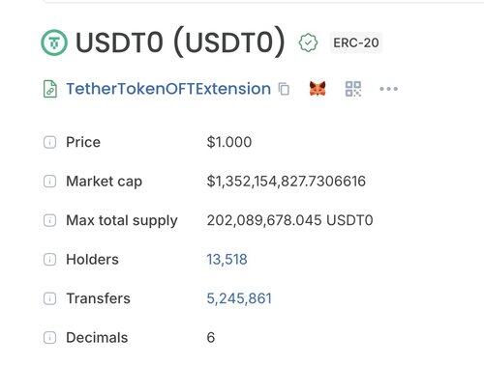This screenshot has width=484, height=366.
Task: Open the 5,245,861 transfers link
Action: [x=239, y=298]
